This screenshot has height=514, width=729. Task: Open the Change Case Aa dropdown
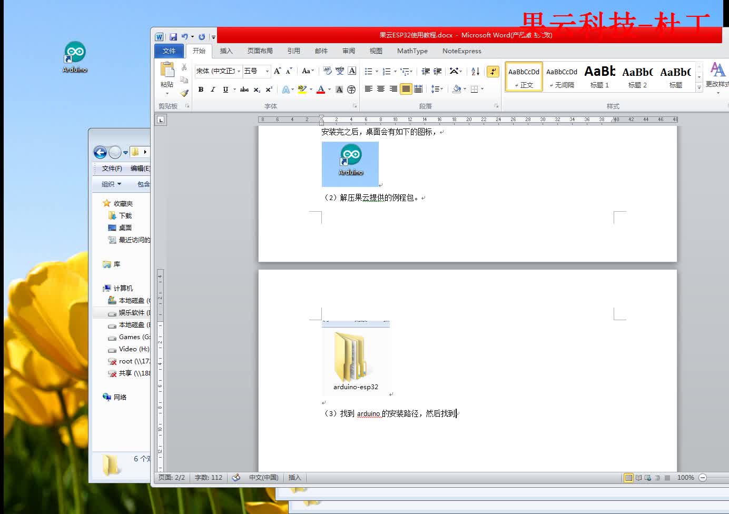[308, 71]
